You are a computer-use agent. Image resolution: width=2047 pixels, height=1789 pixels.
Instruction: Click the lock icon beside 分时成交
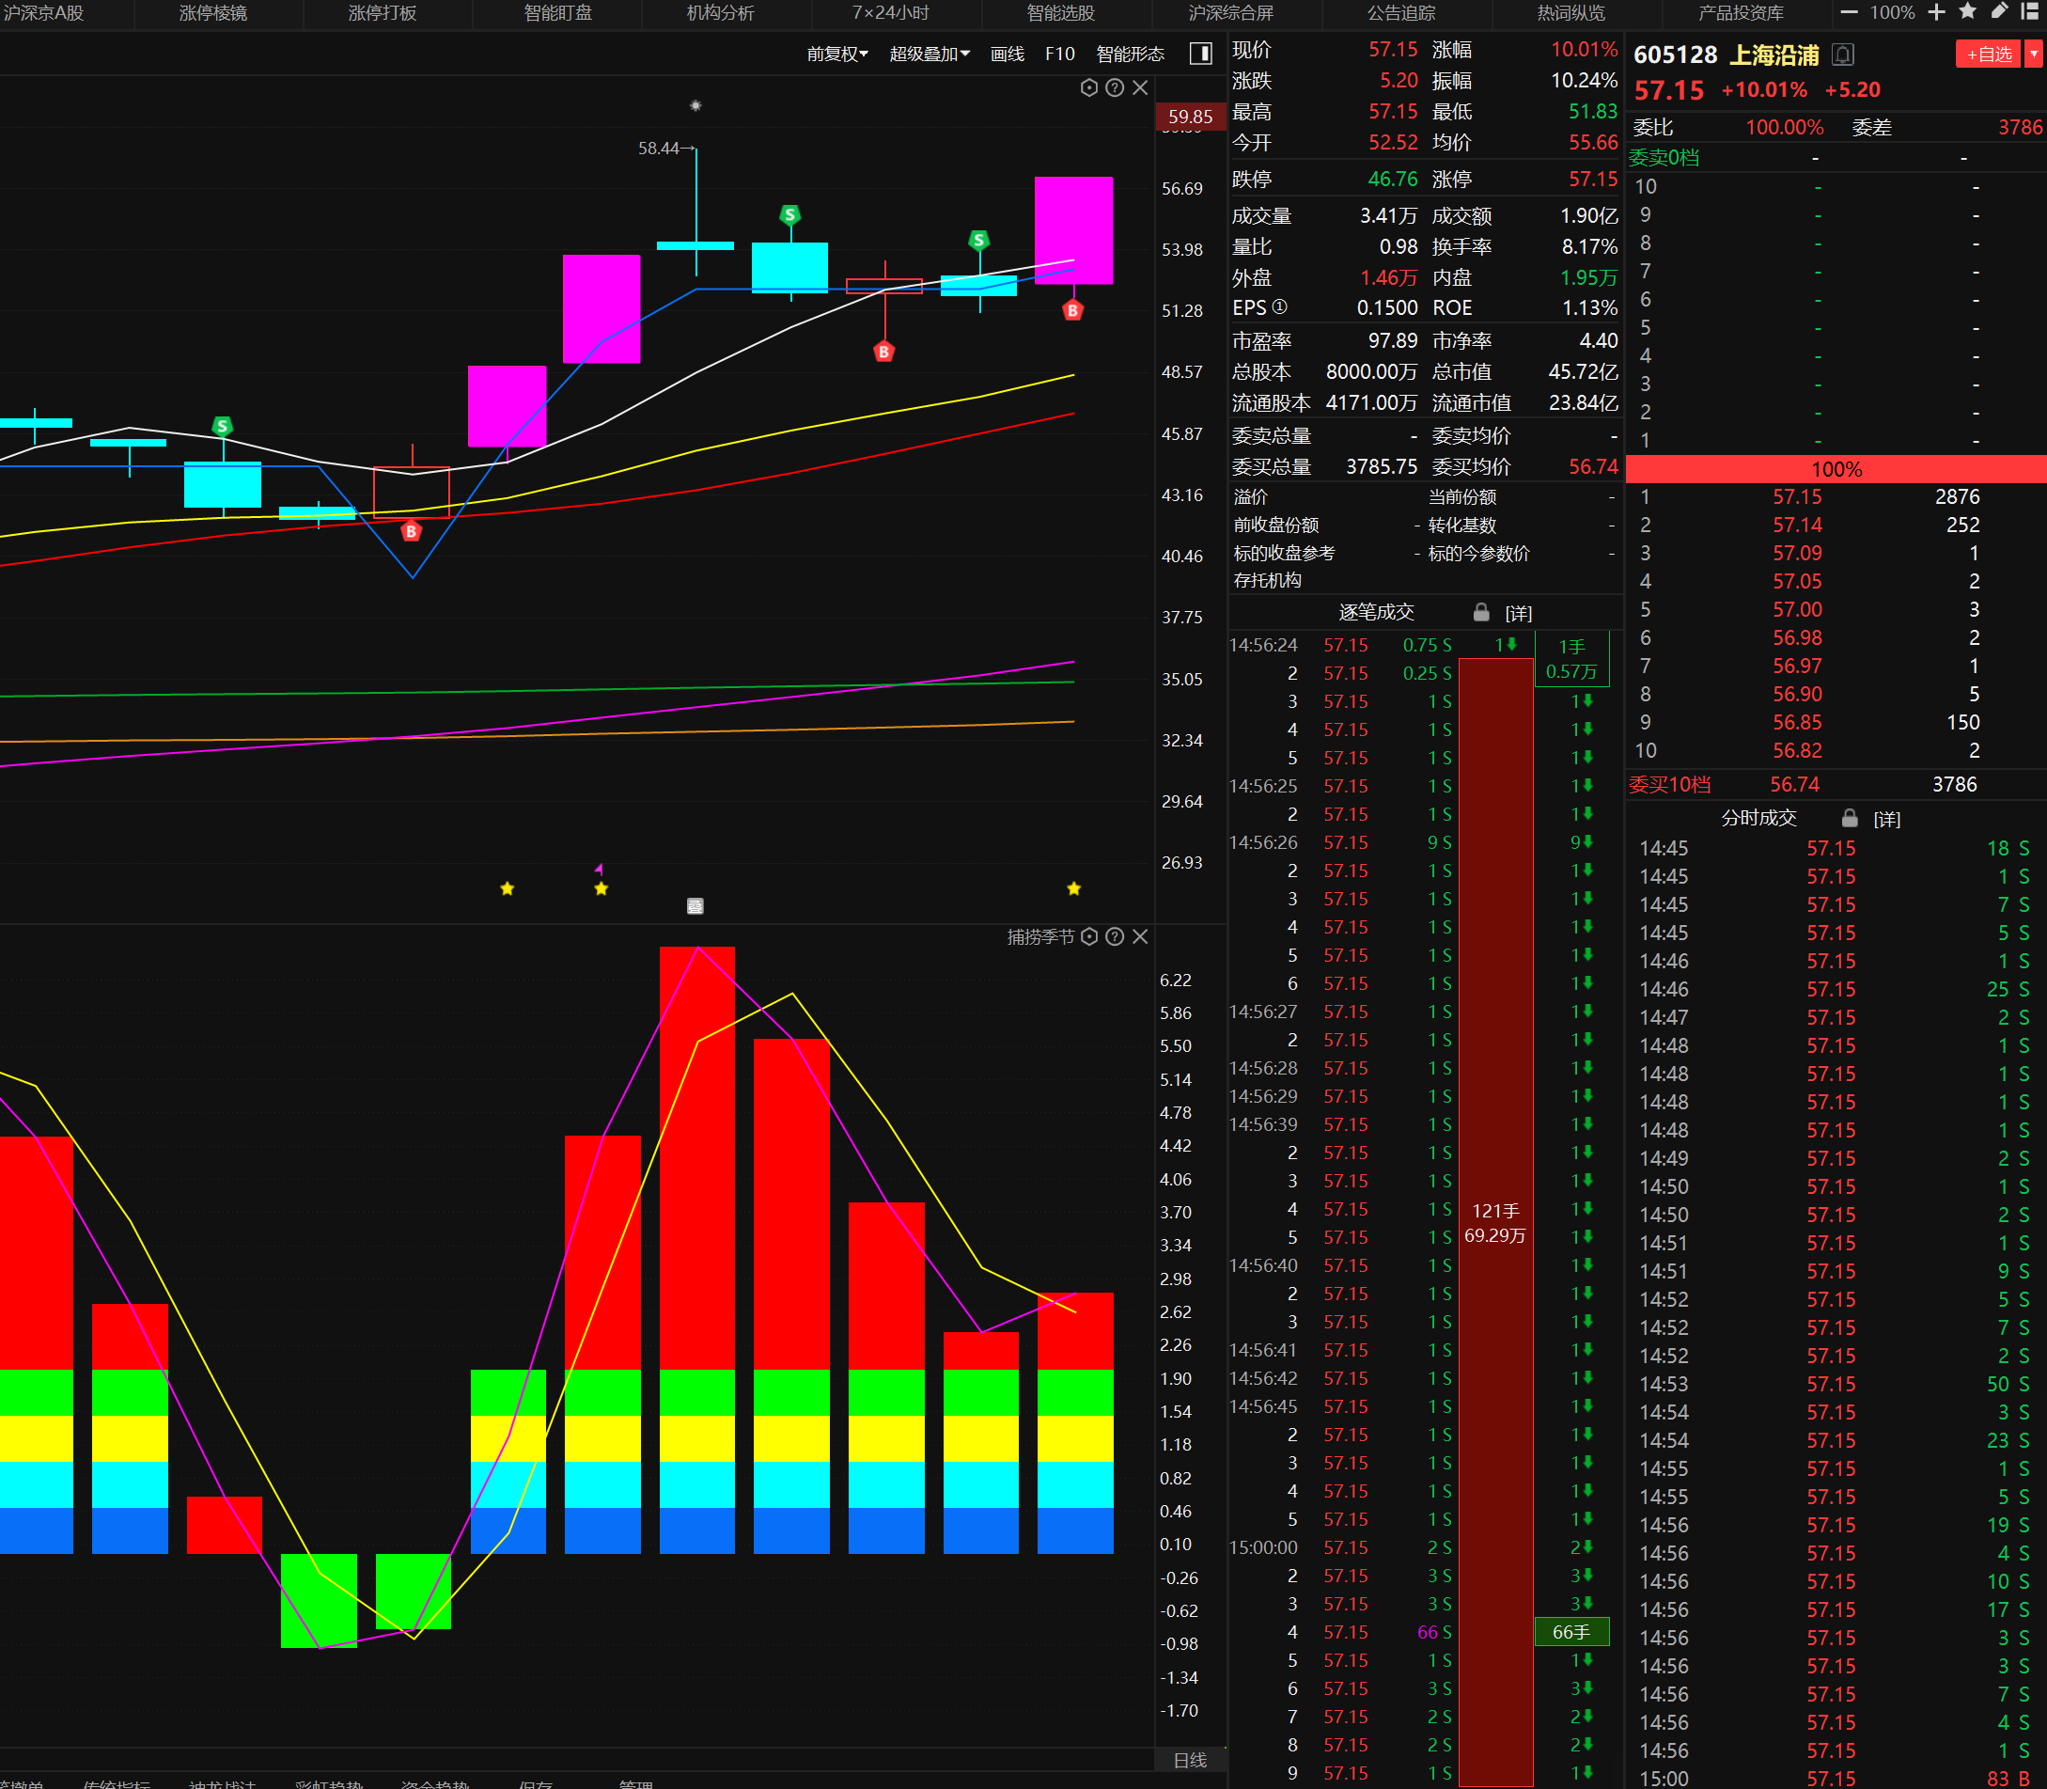click(x=1850, y=818)
